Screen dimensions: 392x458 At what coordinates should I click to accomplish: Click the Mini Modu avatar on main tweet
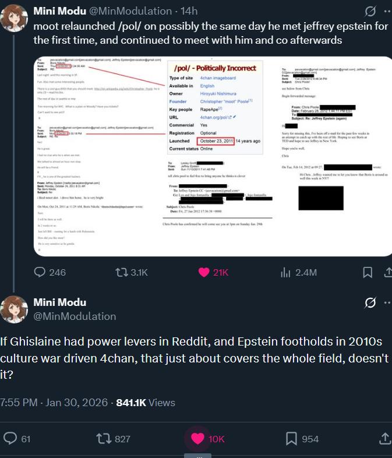tap(15, 309)
